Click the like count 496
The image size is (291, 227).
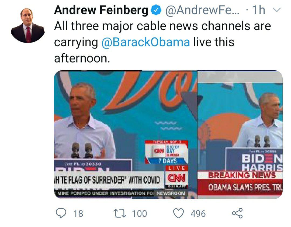(x=198, y=214)
